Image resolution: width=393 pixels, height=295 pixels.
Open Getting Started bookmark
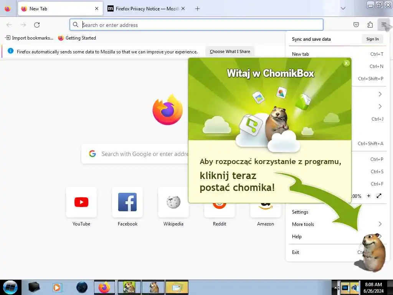pyautogui.click(x=77, y=38)
